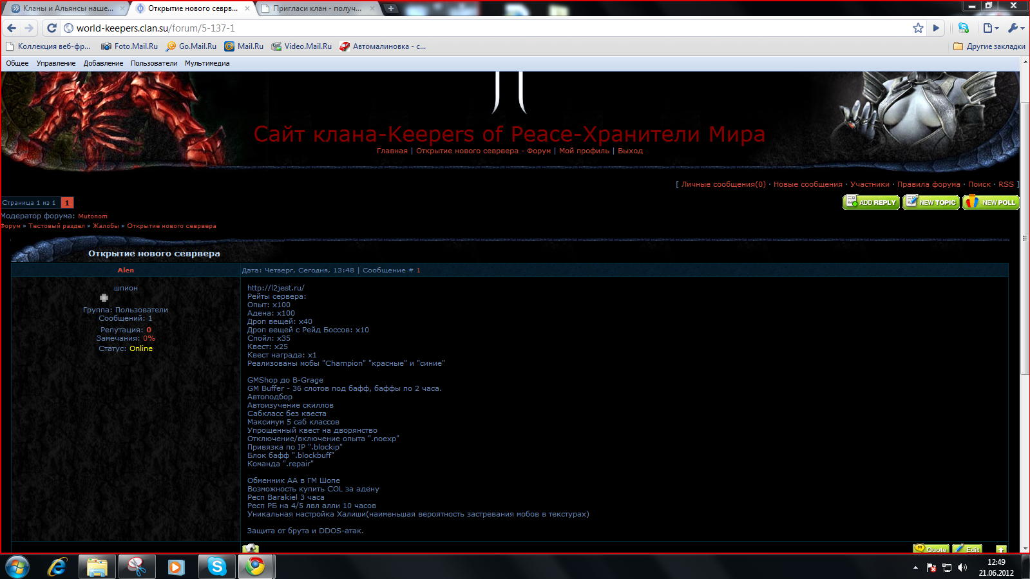1030x579 pixels.
Task: Go forward in browser history
Action: (29, 28)
